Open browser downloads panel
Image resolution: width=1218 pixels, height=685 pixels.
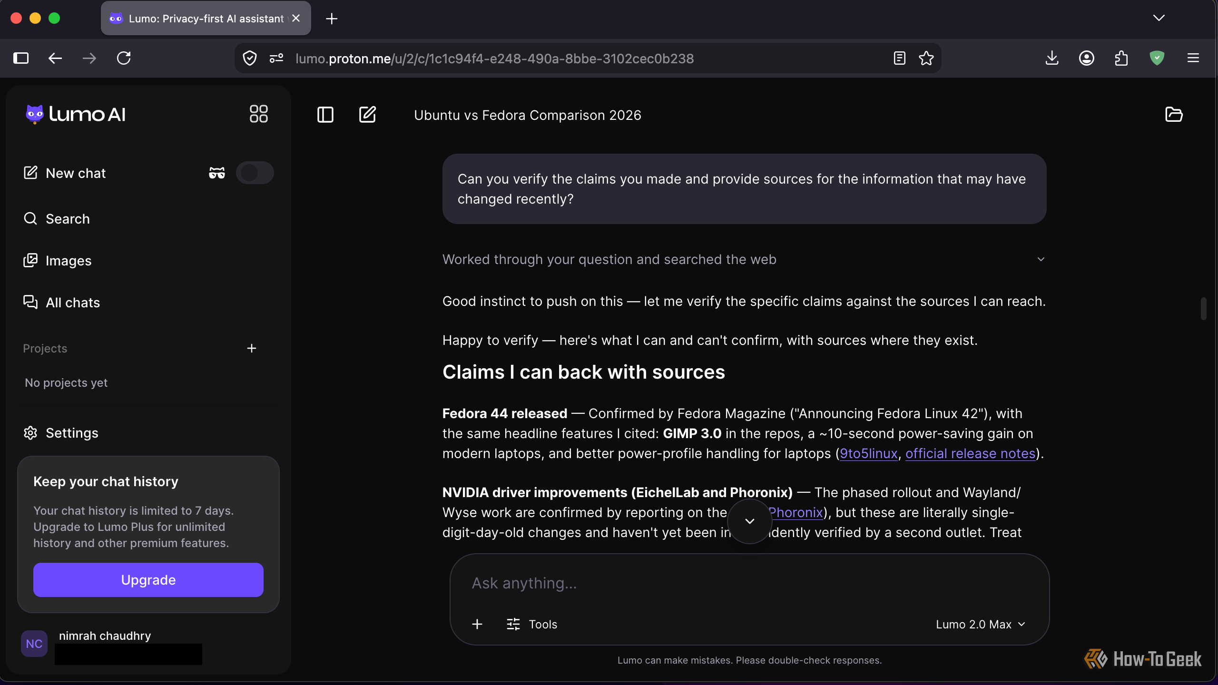(1052, 58)
